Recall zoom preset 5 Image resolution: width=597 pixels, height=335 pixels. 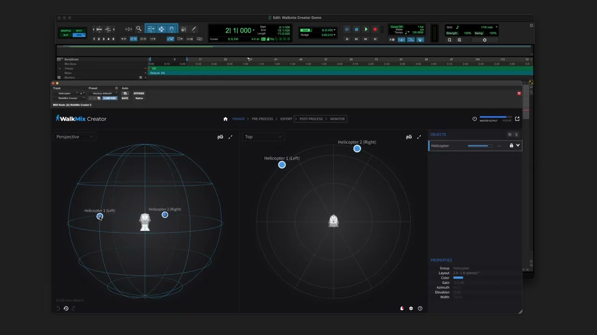click(113, 39)
